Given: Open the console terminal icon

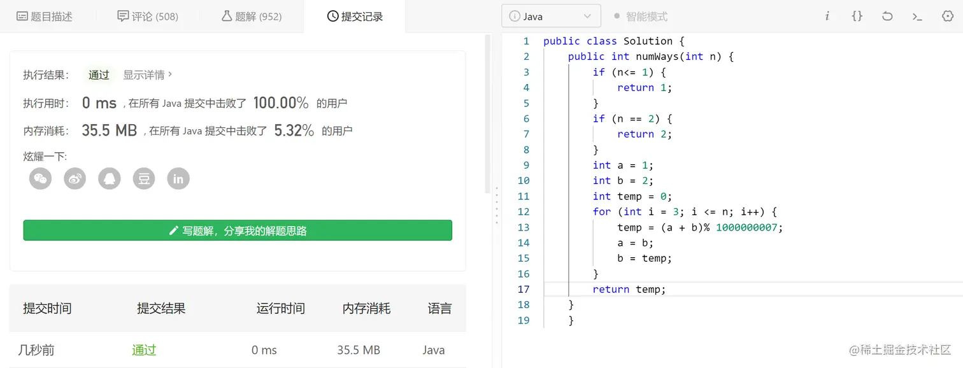Looking at the screenshot, I should click(917, 17).
